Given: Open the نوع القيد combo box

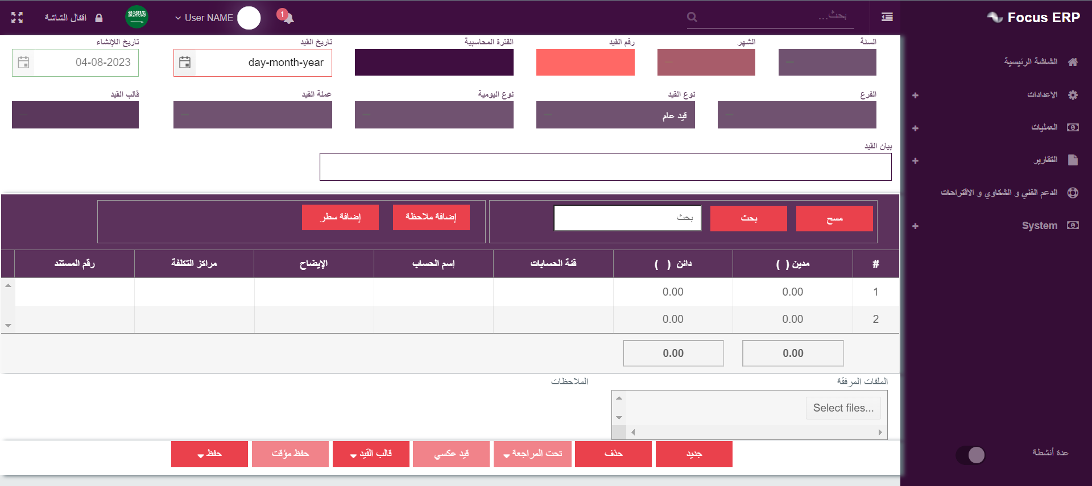Looking at the screenshot, I should pyautogui.click(x=615, y=115).
